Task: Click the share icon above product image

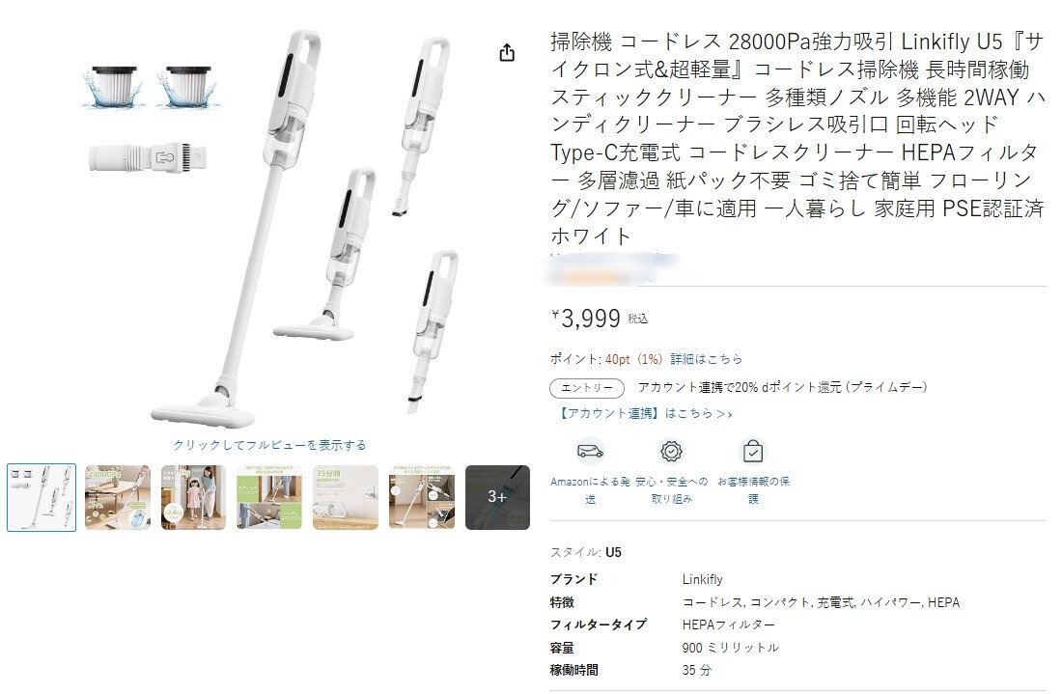Action: pyautogui.click(x=507, y=52)
